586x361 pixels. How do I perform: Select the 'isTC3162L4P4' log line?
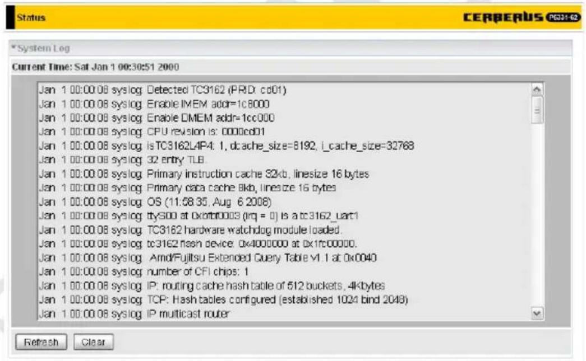[227, 146]
